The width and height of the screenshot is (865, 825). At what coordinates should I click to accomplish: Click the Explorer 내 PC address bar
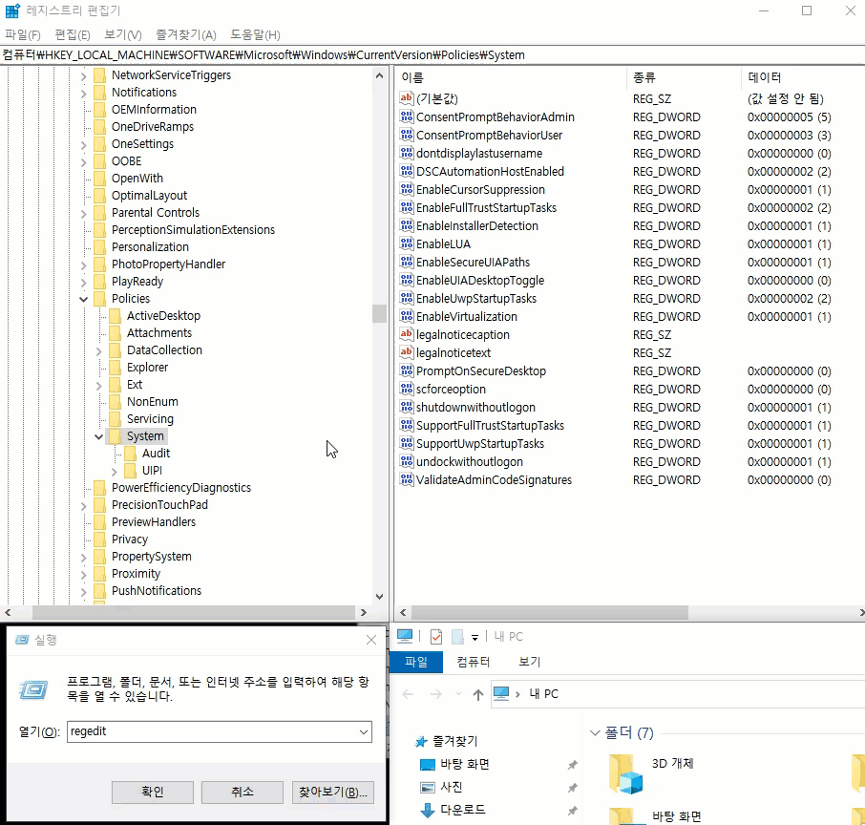(x=679, y=694)
